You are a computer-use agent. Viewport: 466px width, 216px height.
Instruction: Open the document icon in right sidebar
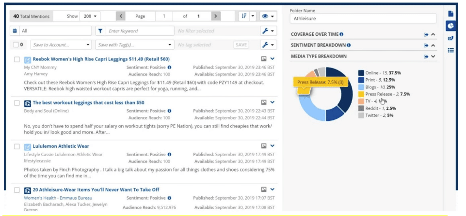pyautogui.click(x=451, y=14)
